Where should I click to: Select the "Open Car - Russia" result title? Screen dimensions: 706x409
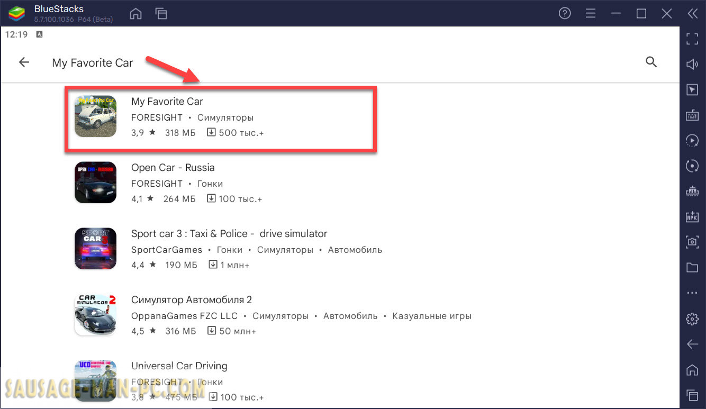coord(173,167)
